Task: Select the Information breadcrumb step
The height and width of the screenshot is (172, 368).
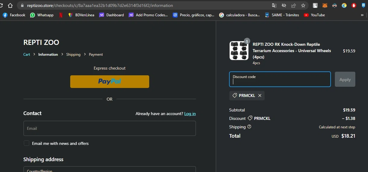Action: click(x=48, y=55)
